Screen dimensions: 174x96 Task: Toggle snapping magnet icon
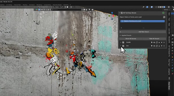(x=66, y=7)
